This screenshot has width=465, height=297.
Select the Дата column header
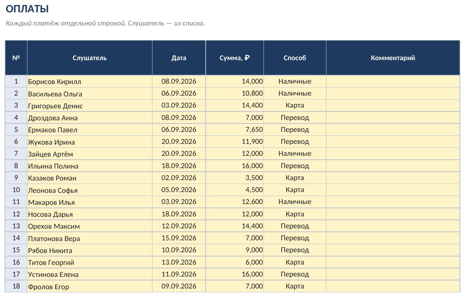click(x=179, y=58)
